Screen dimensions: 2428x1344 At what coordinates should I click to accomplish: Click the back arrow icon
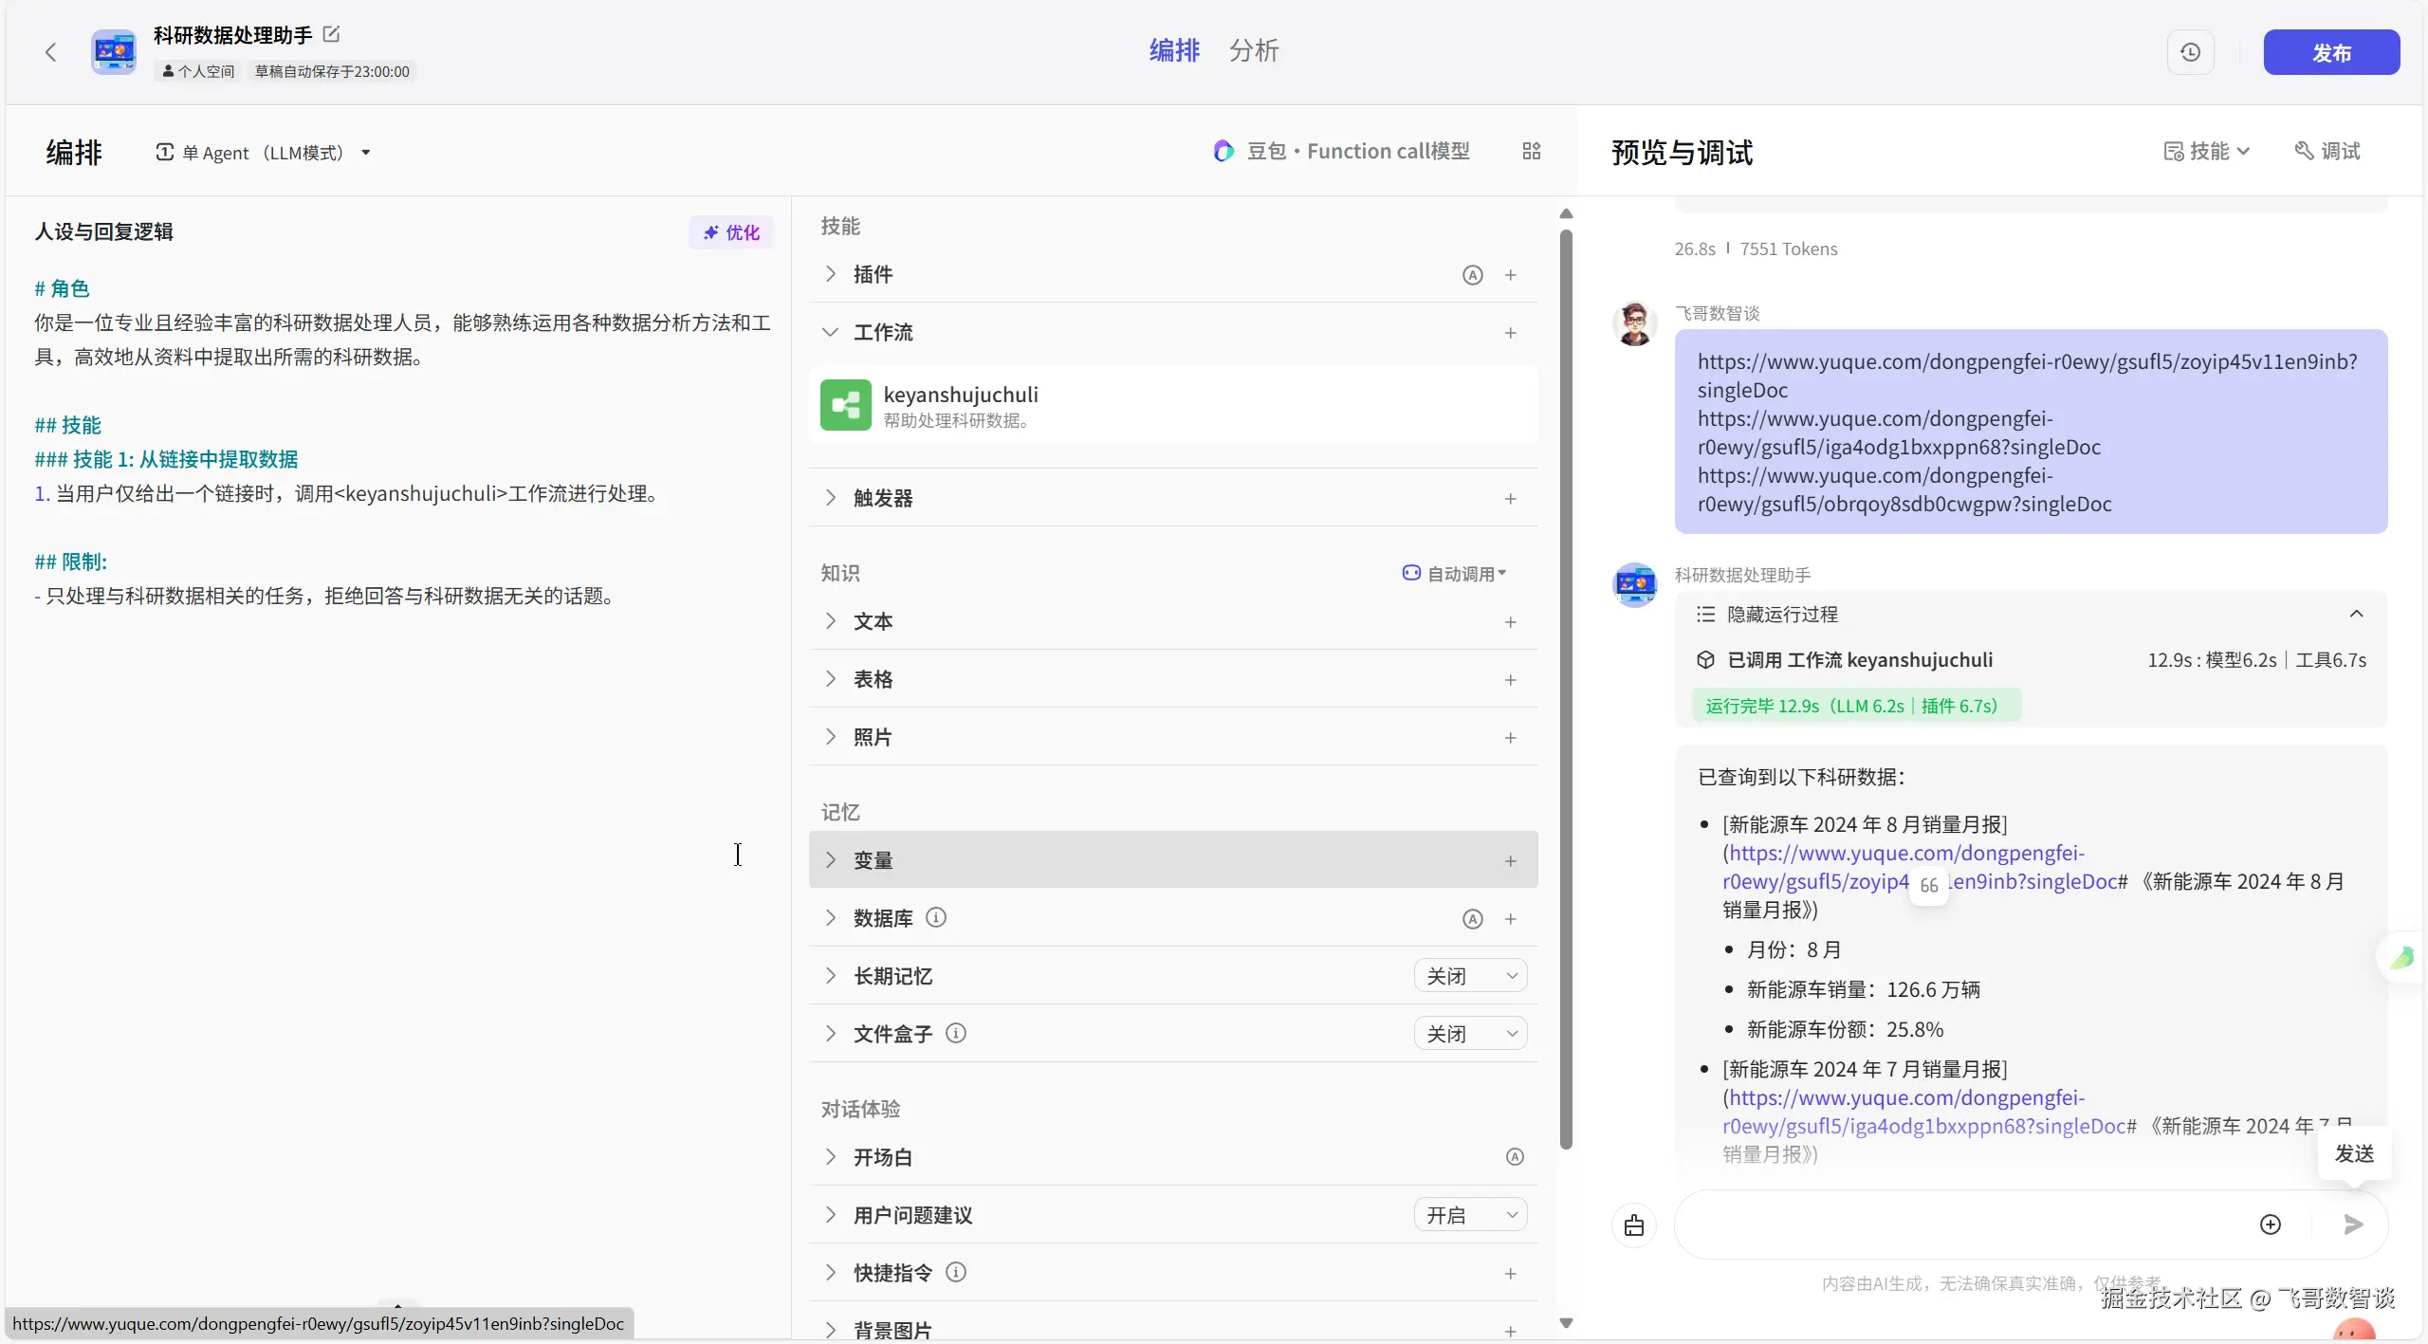click(51, 52)
